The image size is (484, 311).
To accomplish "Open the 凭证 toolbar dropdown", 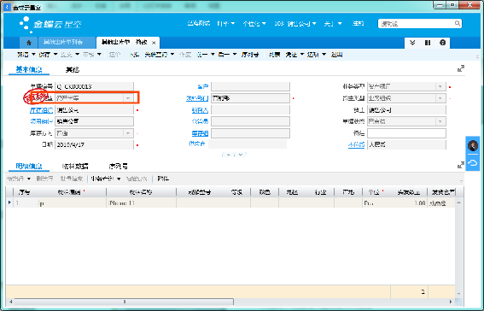I will coord(302,55).
